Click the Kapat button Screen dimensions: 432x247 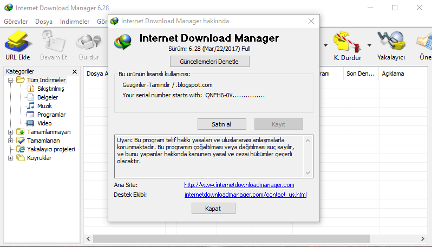tap(213, 209)
